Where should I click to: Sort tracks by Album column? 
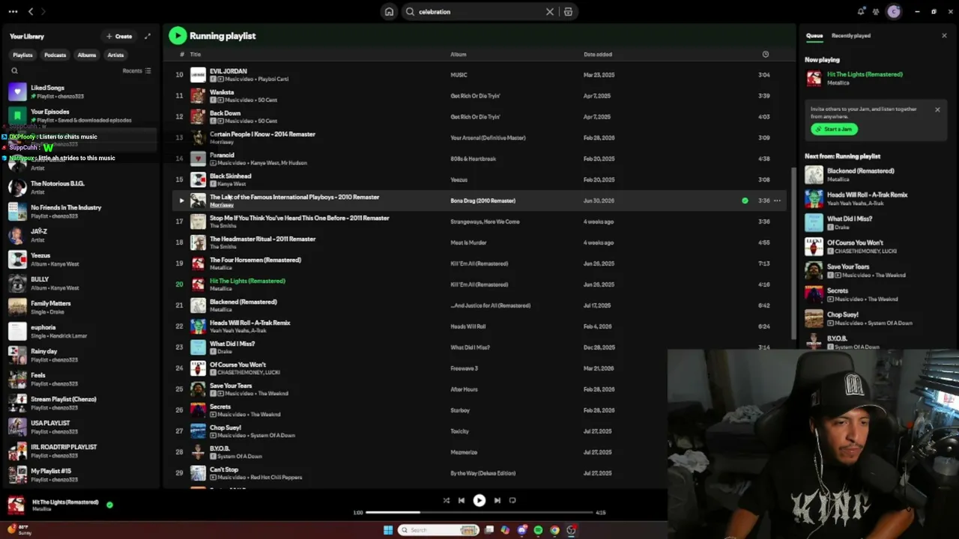tap(458, 55)
